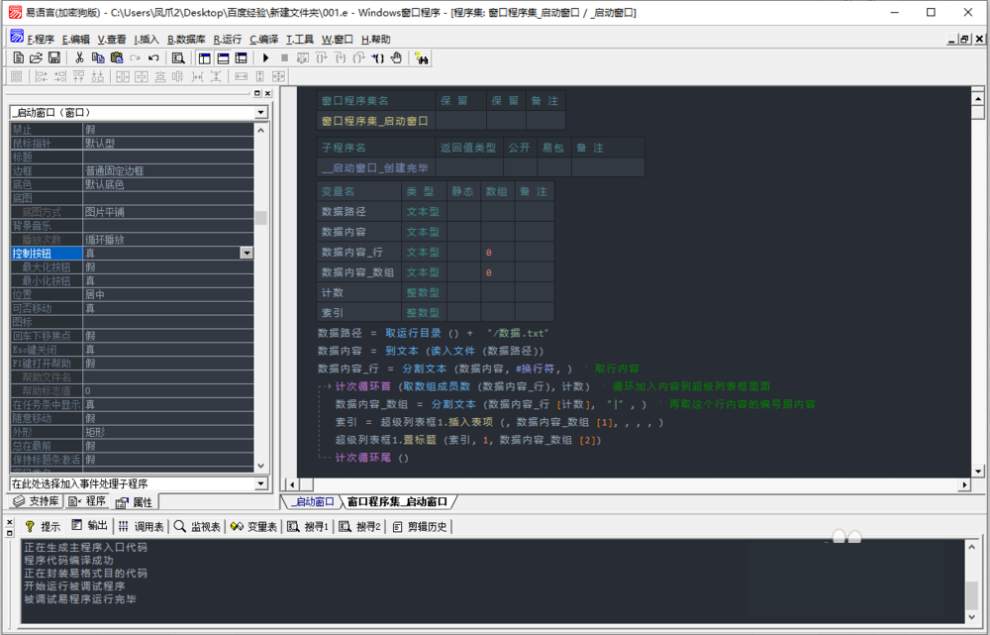Image resolution: width=990 pixels, height=635 pixels.
Task: Expand the event handler subroutine dropdown
Action: point(260,483)
